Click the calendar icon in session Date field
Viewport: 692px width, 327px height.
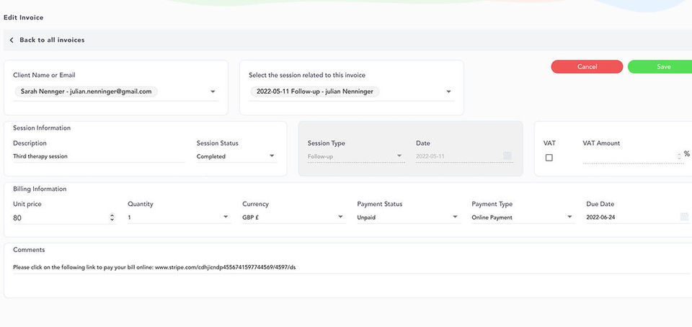coord(507,156)
